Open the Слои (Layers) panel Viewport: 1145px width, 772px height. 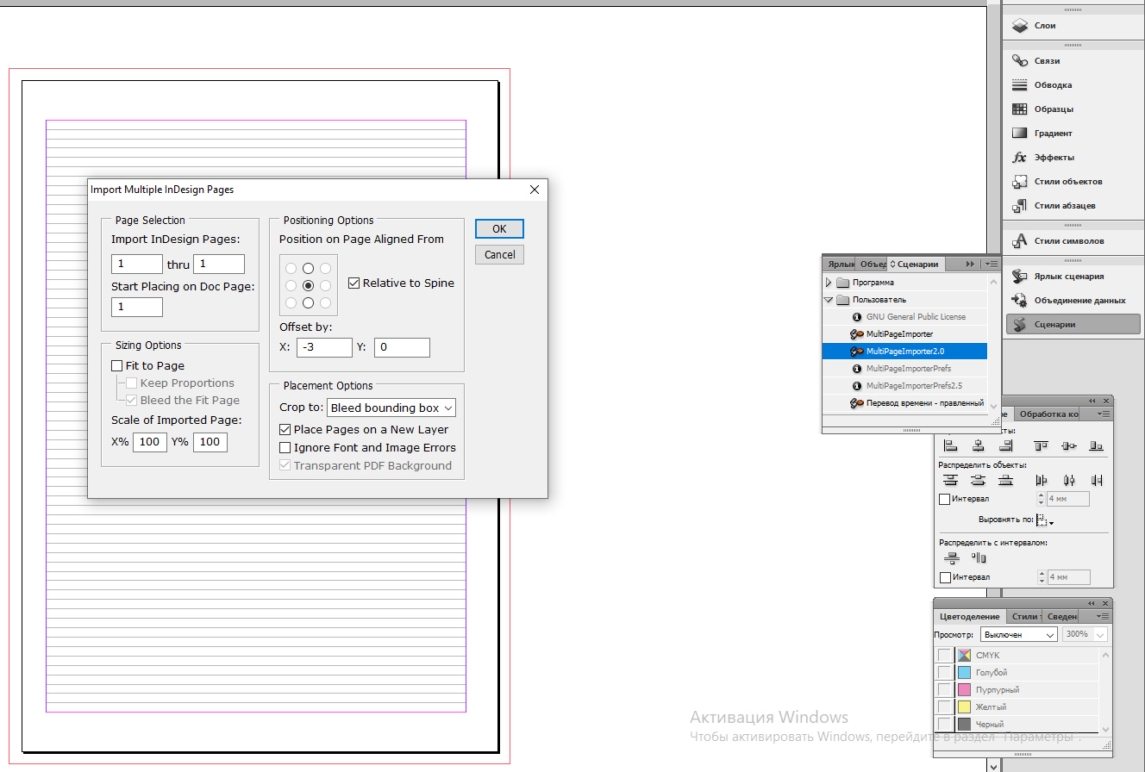(x=1073, y=26)
